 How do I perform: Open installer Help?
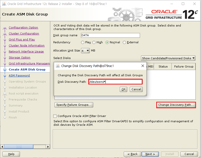coord(11,154)
